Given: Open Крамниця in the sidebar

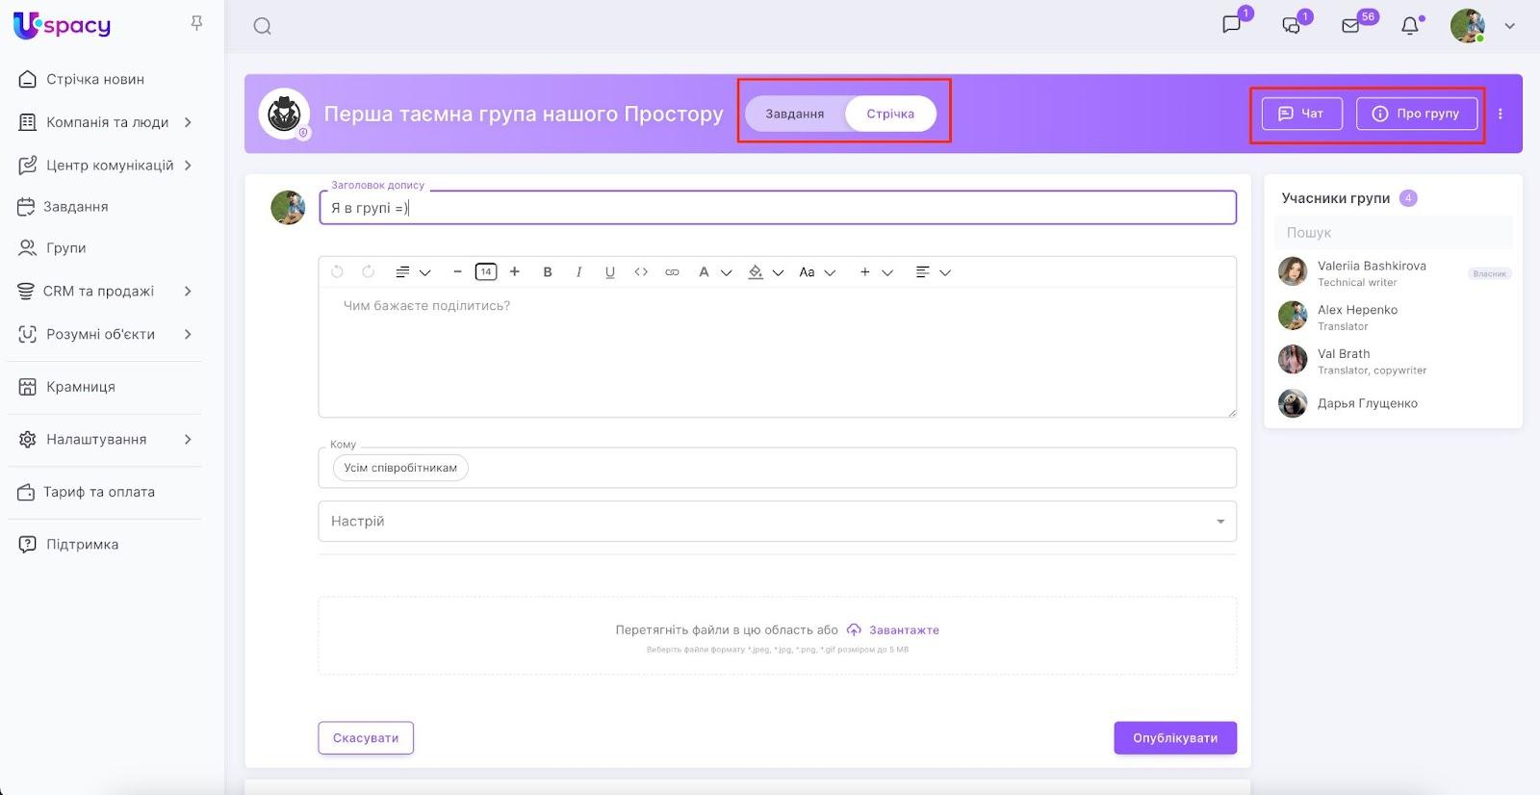Looking at the screenshot, I should coord(80,387).
